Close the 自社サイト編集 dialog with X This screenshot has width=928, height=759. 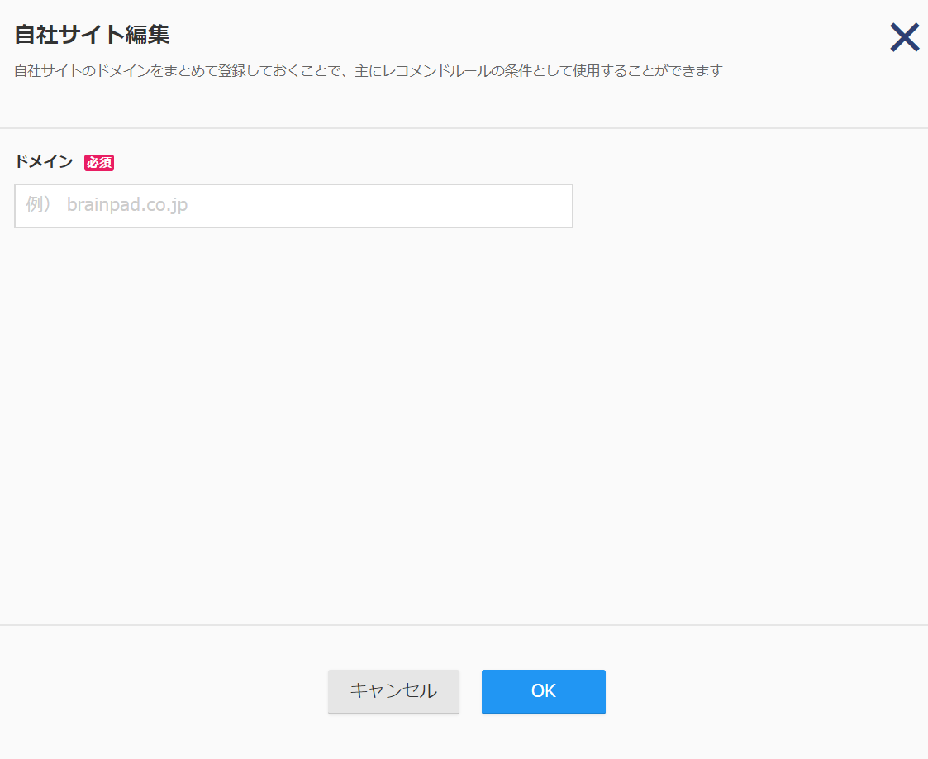click(904, 37)
